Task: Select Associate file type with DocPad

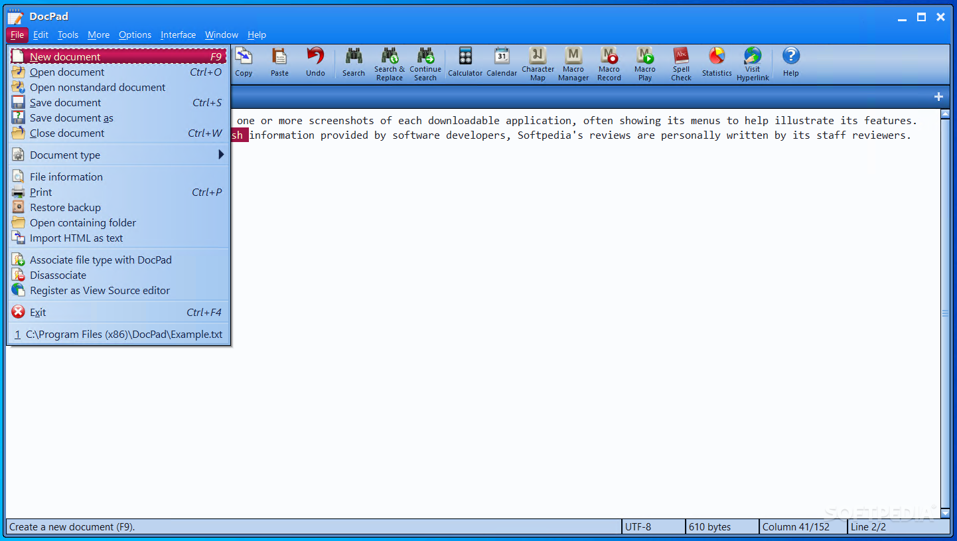Action: point(119,260)
